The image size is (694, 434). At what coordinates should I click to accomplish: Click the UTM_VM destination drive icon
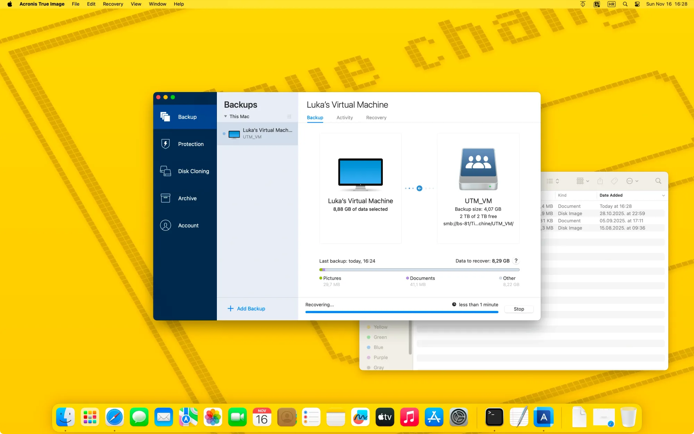tap(478, 169)
